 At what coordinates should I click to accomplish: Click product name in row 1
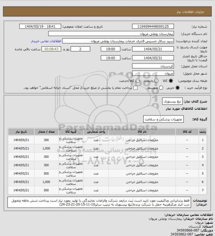tap(142, 140)
